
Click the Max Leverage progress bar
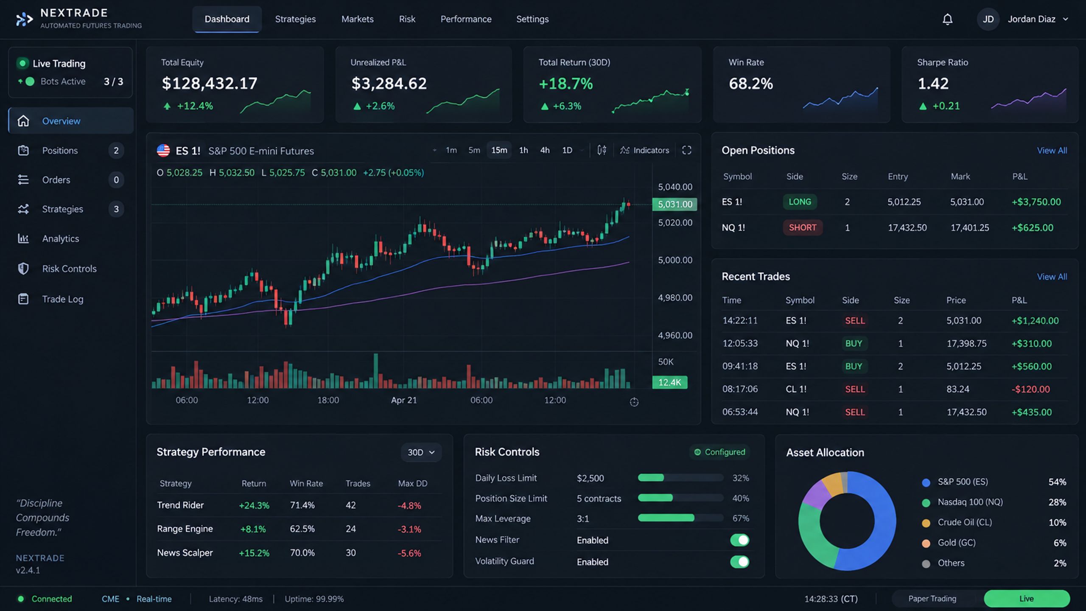pyautogui.click(x=680, y=518)
